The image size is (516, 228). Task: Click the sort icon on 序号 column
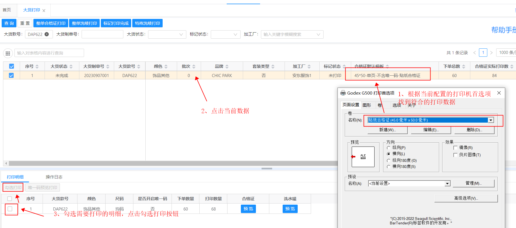coord(37,66)
